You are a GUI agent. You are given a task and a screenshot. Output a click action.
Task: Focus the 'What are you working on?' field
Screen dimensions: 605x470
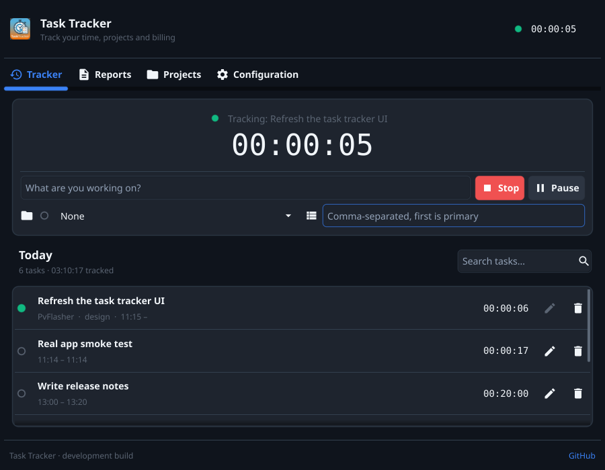pos(245,188)
